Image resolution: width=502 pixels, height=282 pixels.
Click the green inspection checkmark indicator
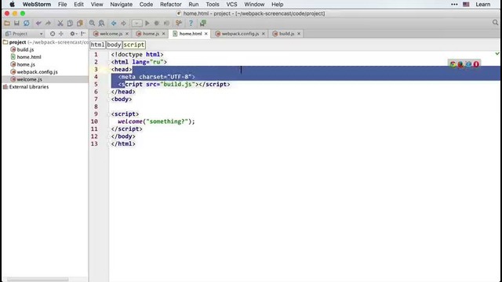point(497,53)
